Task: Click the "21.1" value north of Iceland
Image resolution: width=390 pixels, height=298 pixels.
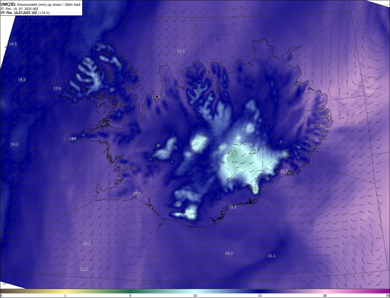Action: (x=181, y=51)
